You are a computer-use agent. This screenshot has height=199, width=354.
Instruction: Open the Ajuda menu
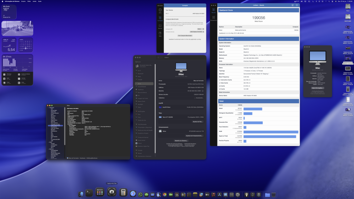coord(40,1)
